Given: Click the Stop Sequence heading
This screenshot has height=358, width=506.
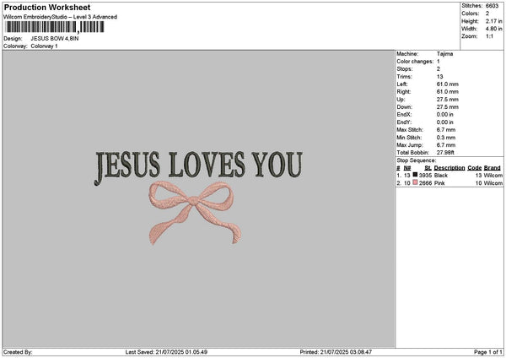Looking at the screenshot, I should 416,159.
